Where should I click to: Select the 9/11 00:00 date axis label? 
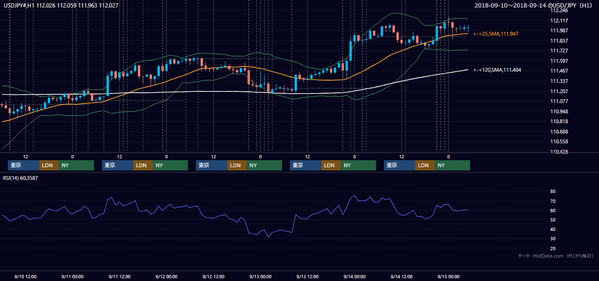[x=73, y=276]
